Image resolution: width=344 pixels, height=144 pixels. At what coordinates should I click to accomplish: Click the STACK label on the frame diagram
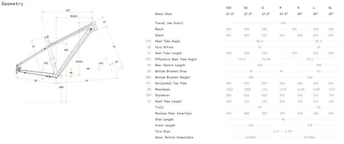79,62
